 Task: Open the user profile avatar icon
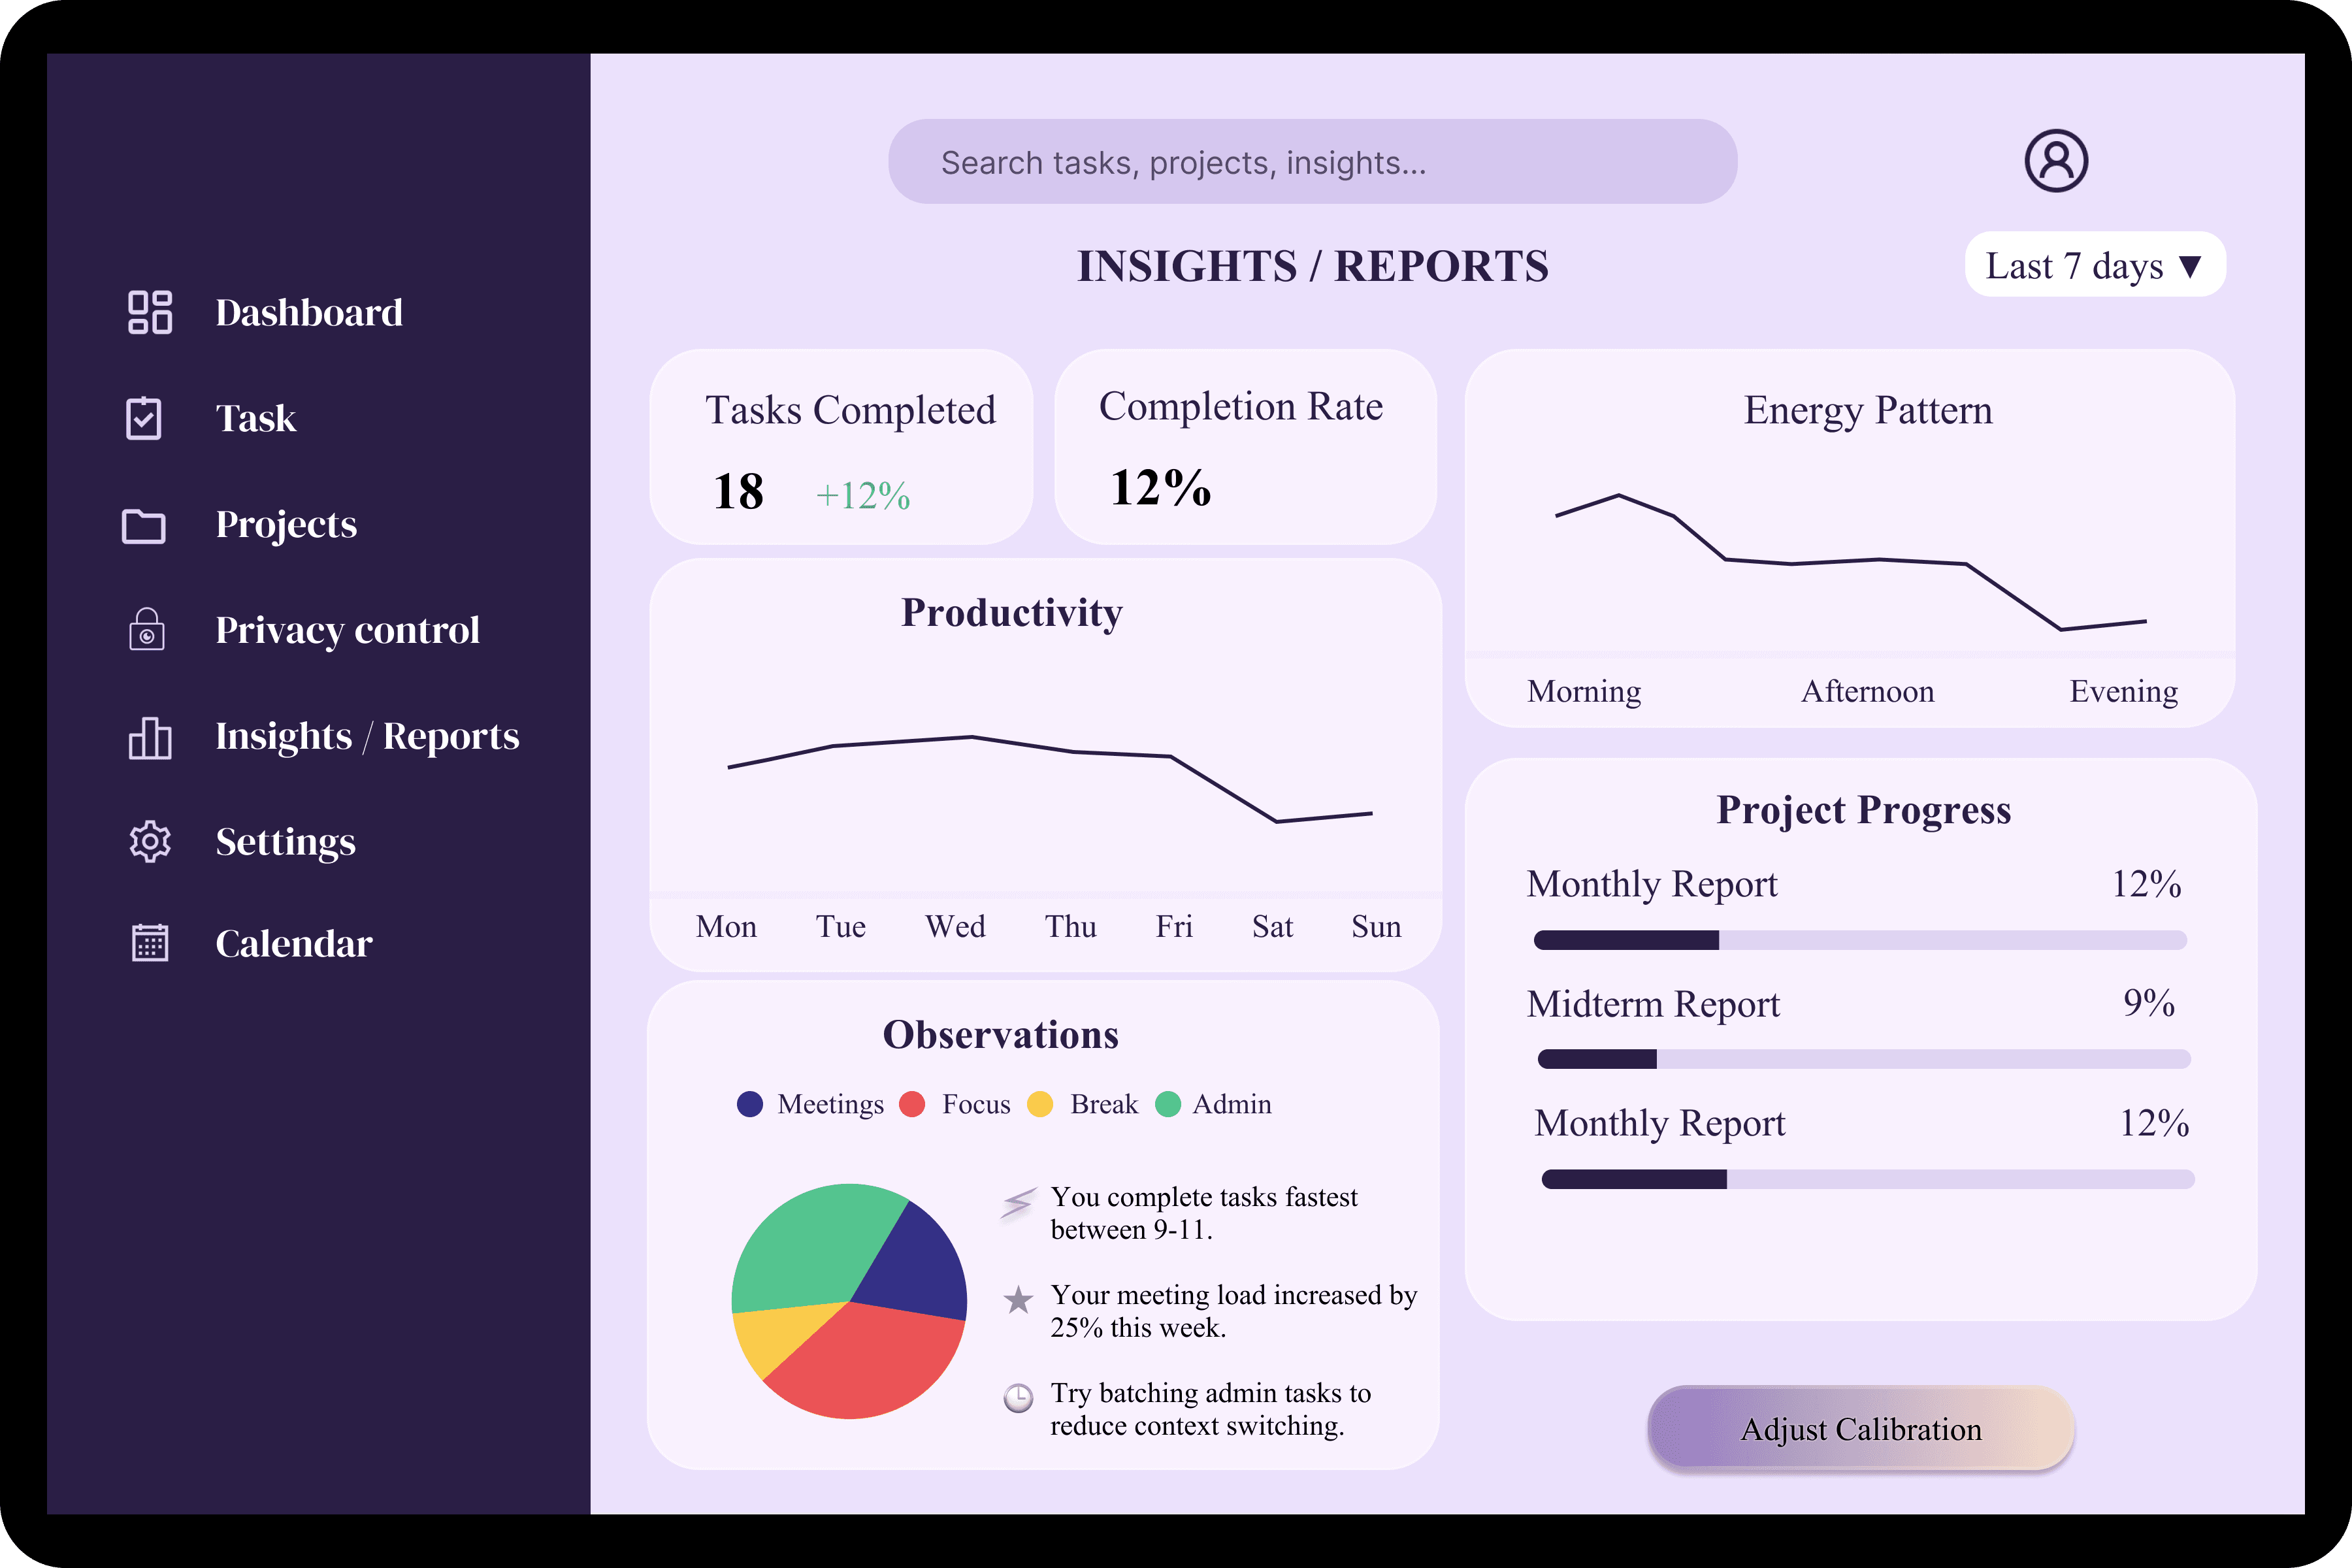point(2056,161)
